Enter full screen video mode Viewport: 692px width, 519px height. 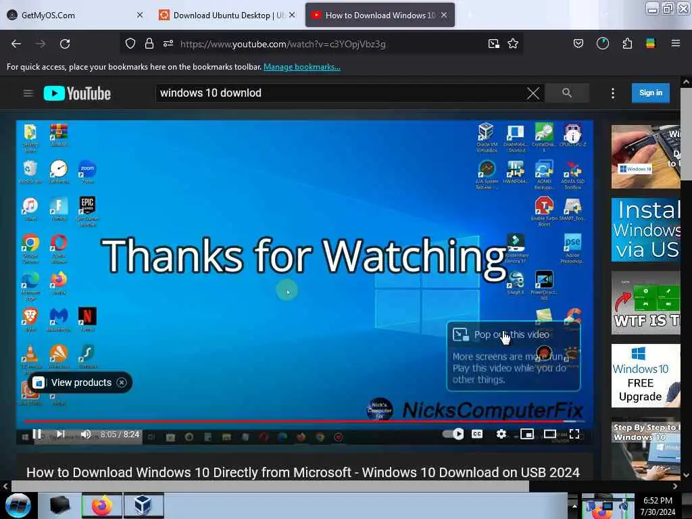[x=574, y=435]
